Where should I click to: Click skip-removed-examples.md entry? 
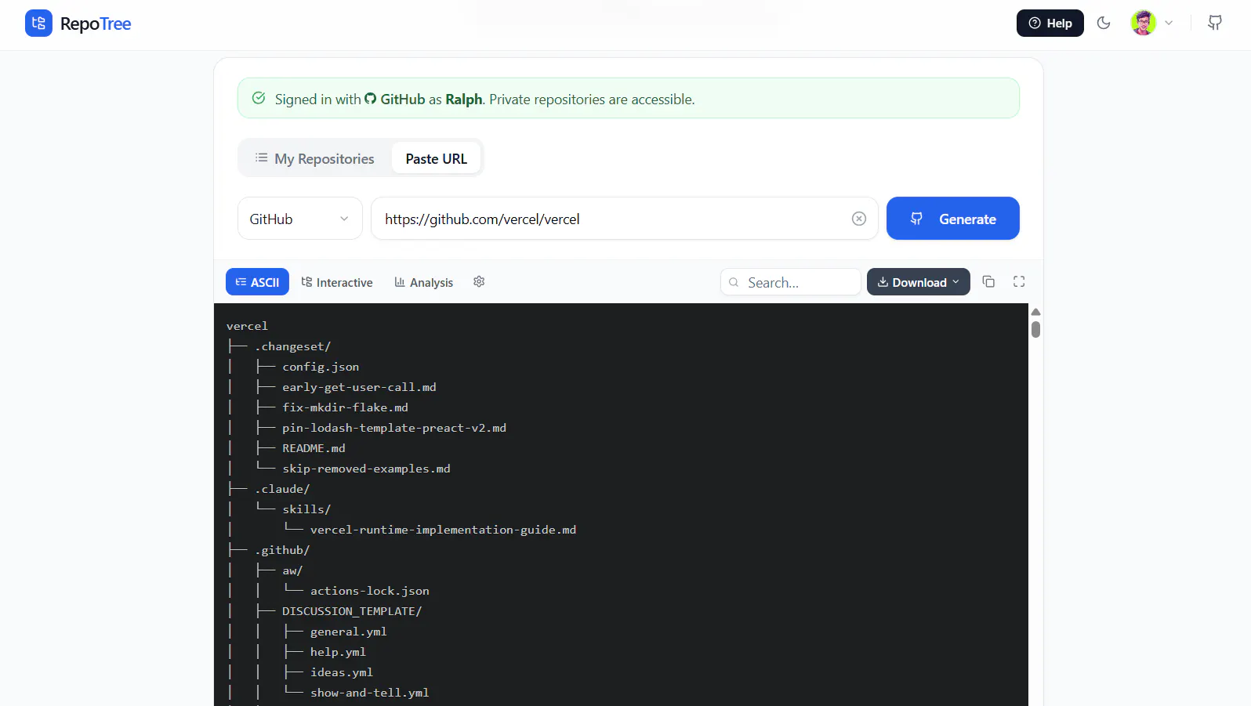tap(366, 469)
